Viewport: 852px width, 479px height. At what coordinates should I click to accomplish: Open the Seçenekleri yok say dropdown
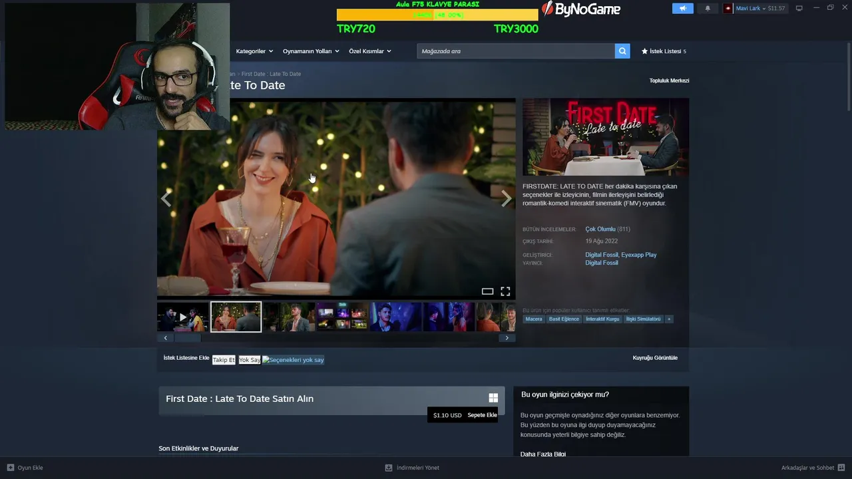[293, 360]
